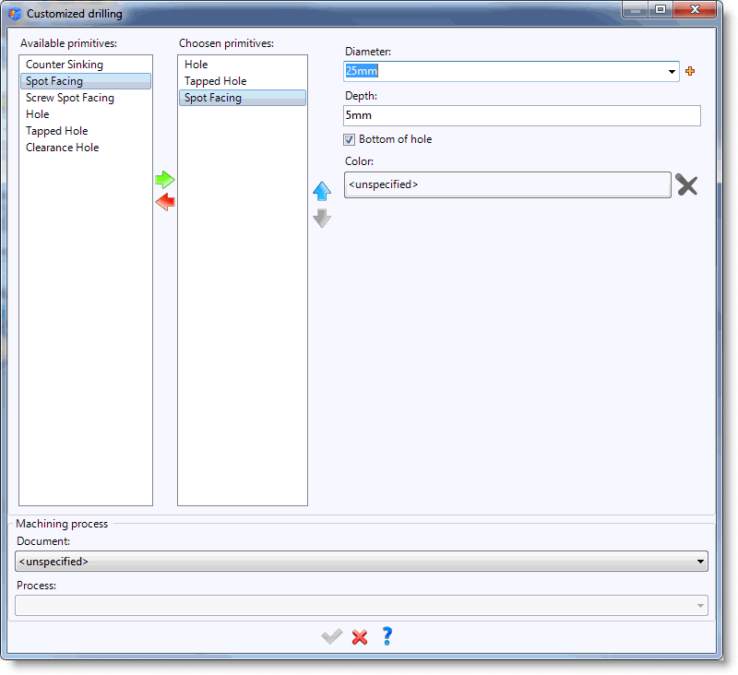Expand the Diameter dropdown arrow
The height and width of the screenshot is (675, 738).
pos(671,72)
